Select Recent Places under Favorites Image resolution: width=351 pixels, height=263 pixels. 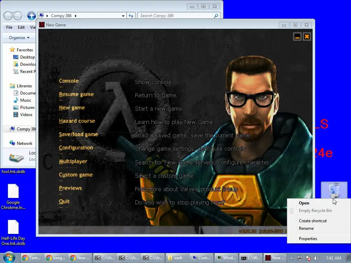pos(24,71)
